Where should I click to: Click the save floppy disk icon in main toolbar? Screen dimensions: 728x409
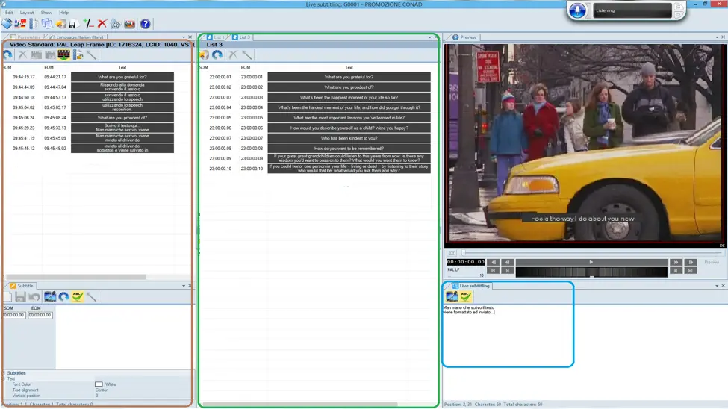73,24
